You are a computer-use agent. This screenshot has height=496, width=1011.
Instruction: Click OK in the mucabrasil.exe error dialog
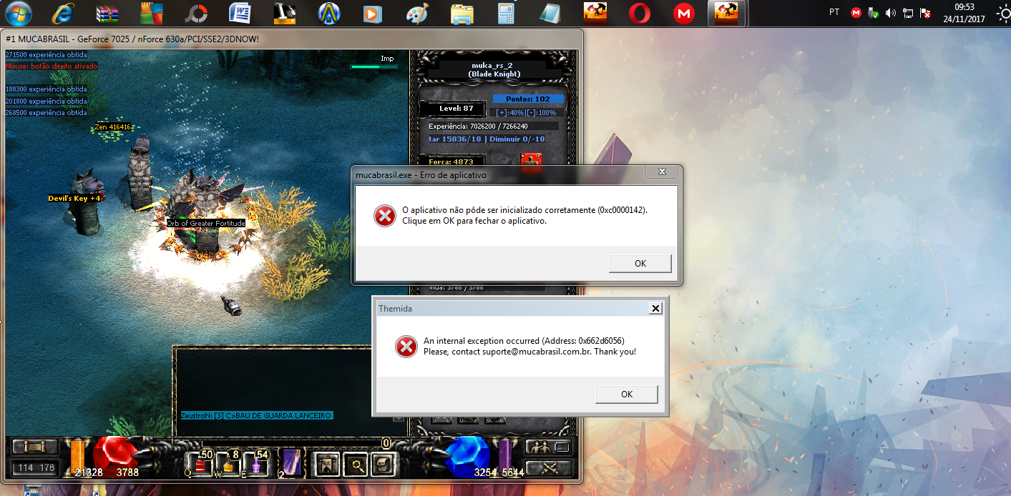[640, 264]
